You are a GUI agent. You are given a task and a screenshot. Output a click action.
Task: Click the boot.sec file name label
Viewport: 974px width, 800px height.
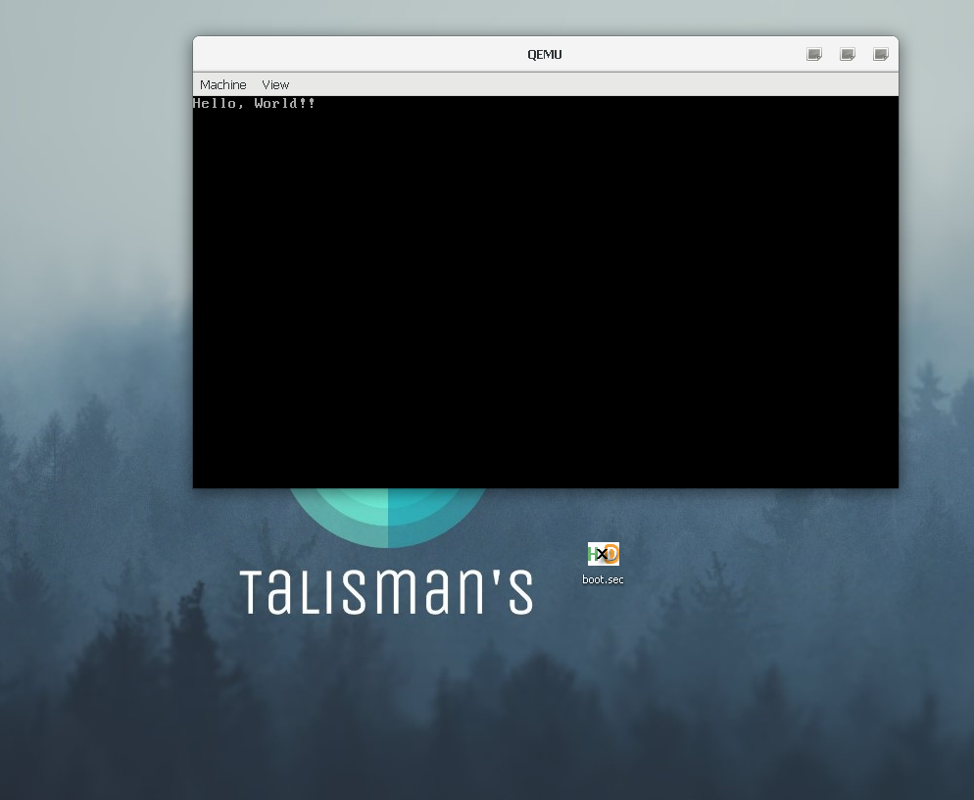603,579
